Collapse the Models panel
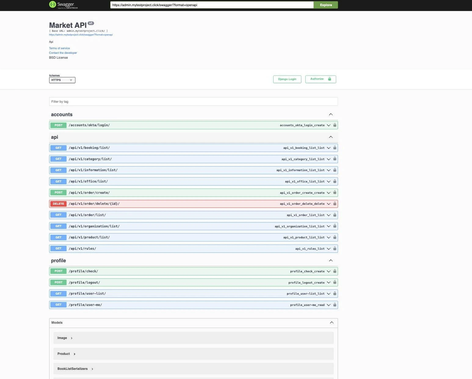Image resolution: width=472 pixels, height=379 pixels. pyautogui.click(x=332, y=322)
